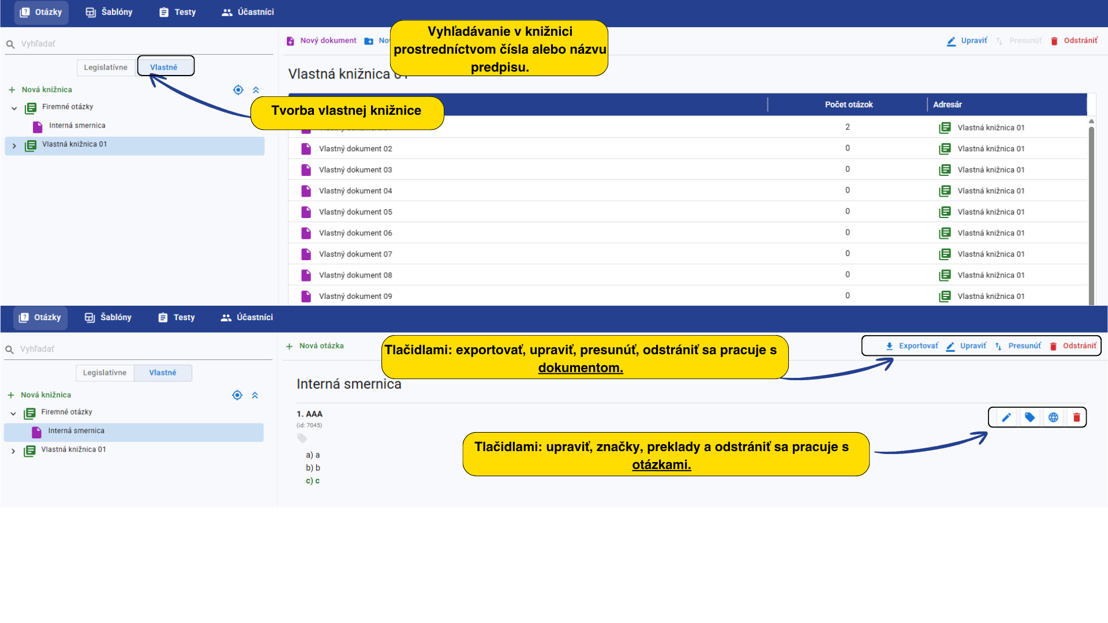Collapse Firemné otázky in upper tree

[x=14, y=108]
